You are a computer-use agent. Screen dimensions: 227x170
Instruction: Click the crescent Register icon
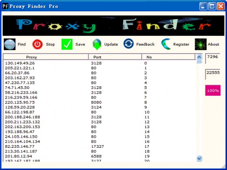[166, 44]
